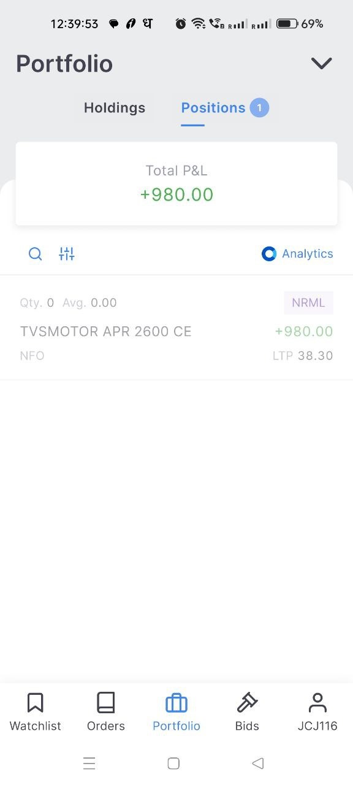This screenshot has width=353, height=785.
Task: Tap the NRML product tag
Action: [308, 303]
